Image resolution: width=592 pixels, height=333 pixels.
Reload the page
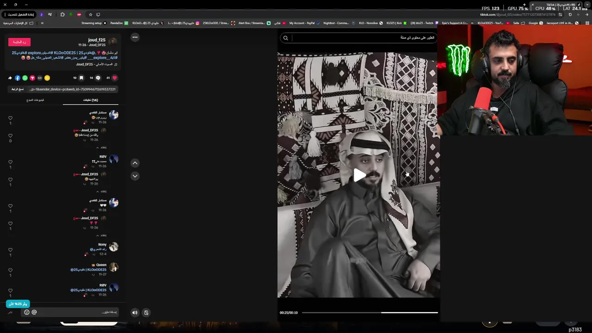570,14
